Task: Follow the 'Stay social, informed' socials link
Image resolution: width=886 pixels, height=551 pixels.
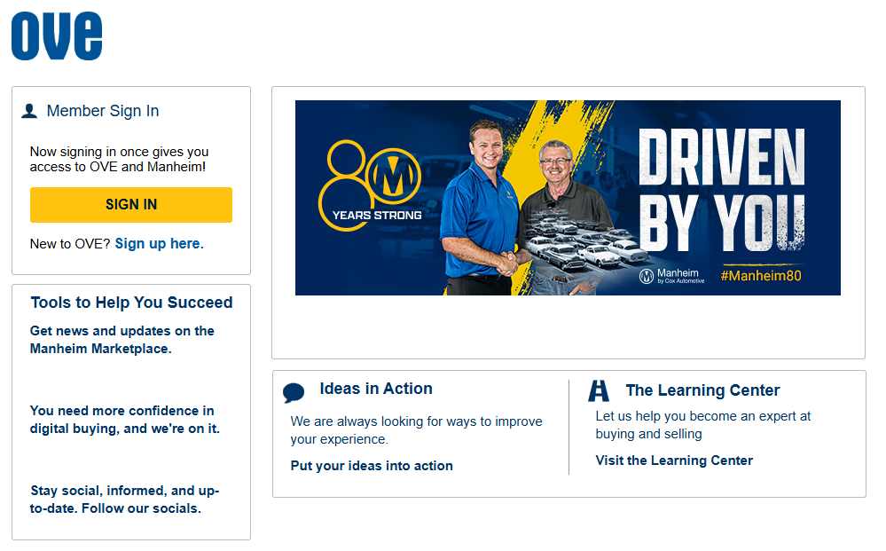Action: (x=124, y=500)
